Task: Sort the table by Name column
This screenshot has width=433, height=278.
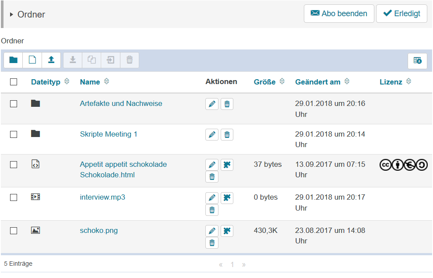Action: coord(90,82)
